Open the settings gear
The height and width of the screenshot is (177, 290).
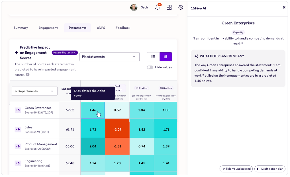point(181,7)
